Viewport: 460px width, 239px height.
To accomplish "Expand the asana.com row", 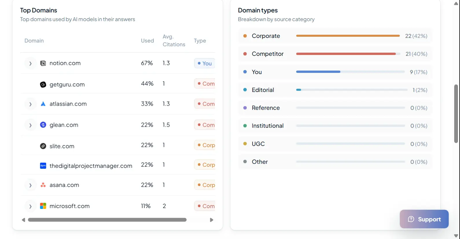I will coord(30,185).
